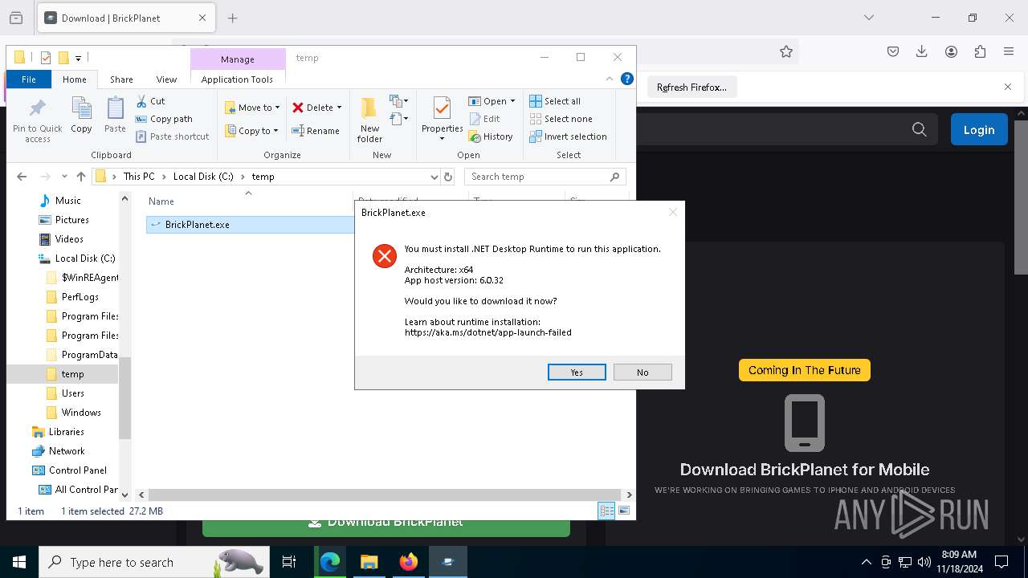Expand the Copy to dropdown
1028x578 pixels.
click(x=275, y=131)
